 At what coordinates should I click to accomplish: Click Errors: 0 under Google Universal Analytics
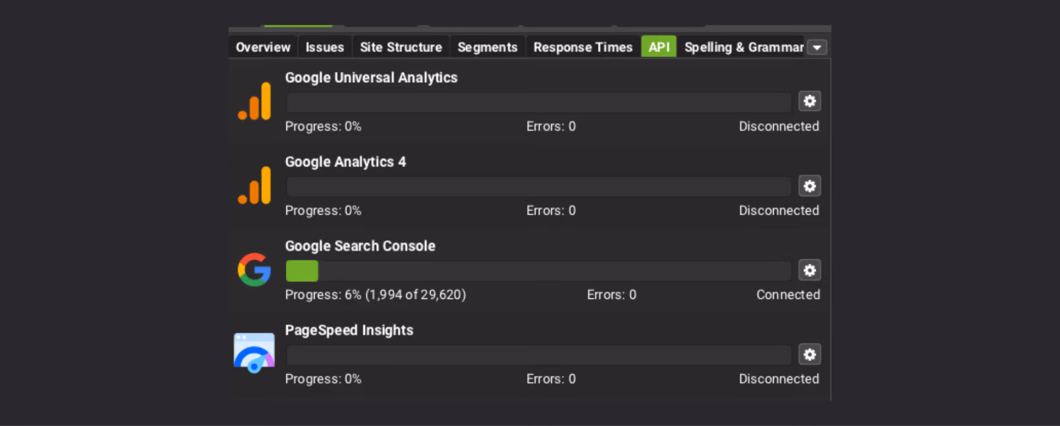point(551,126)
